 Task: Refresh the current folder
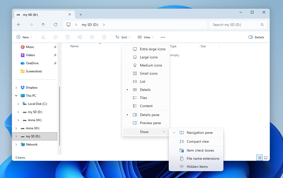pyautogui.click(x=55, y=24)
